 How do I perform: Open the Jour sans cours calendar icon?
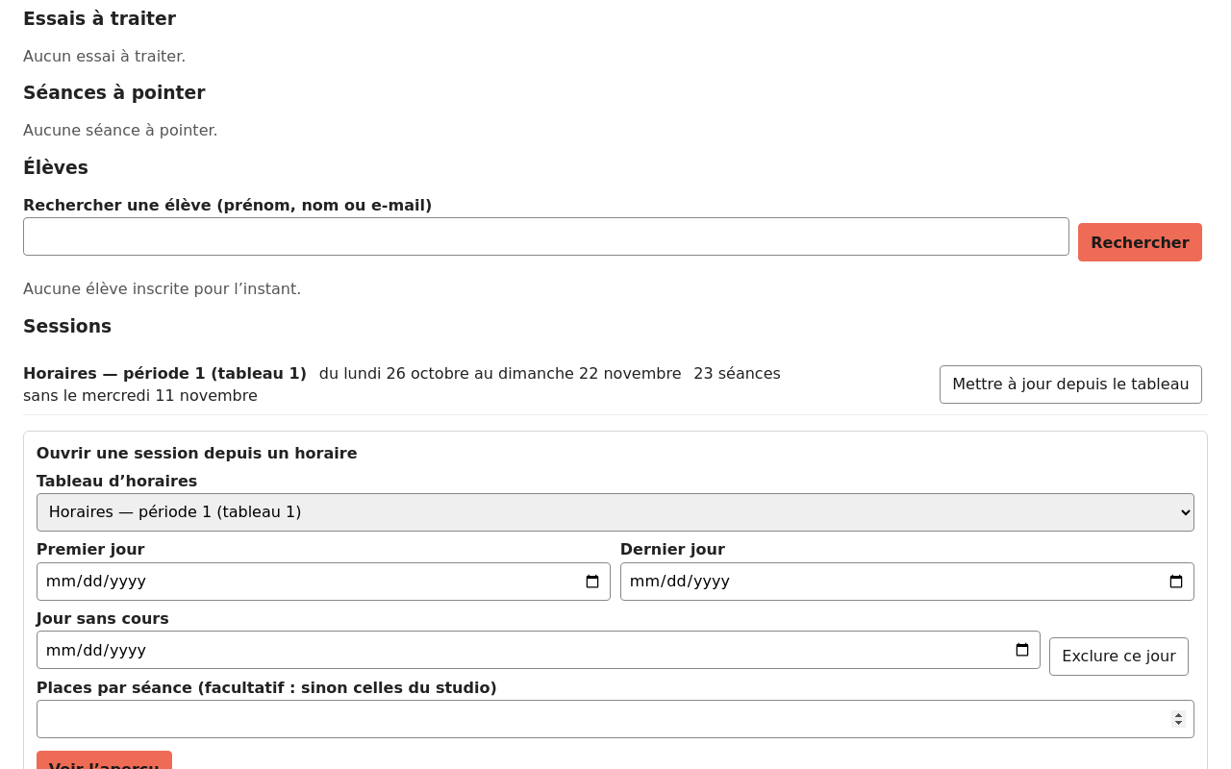1022,650
